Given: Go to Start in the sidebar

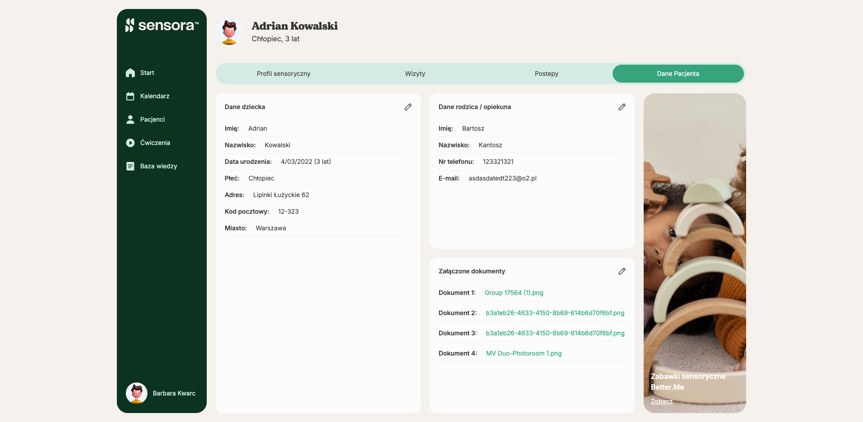Looking at the screenshot, I should (x=147, y=73).
